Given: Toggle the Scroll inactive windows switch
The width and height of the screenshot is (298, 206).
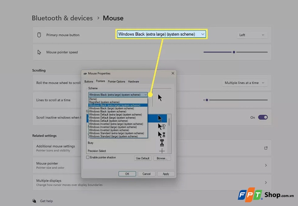Looking at the screenshot, I should tap(263, 117).
